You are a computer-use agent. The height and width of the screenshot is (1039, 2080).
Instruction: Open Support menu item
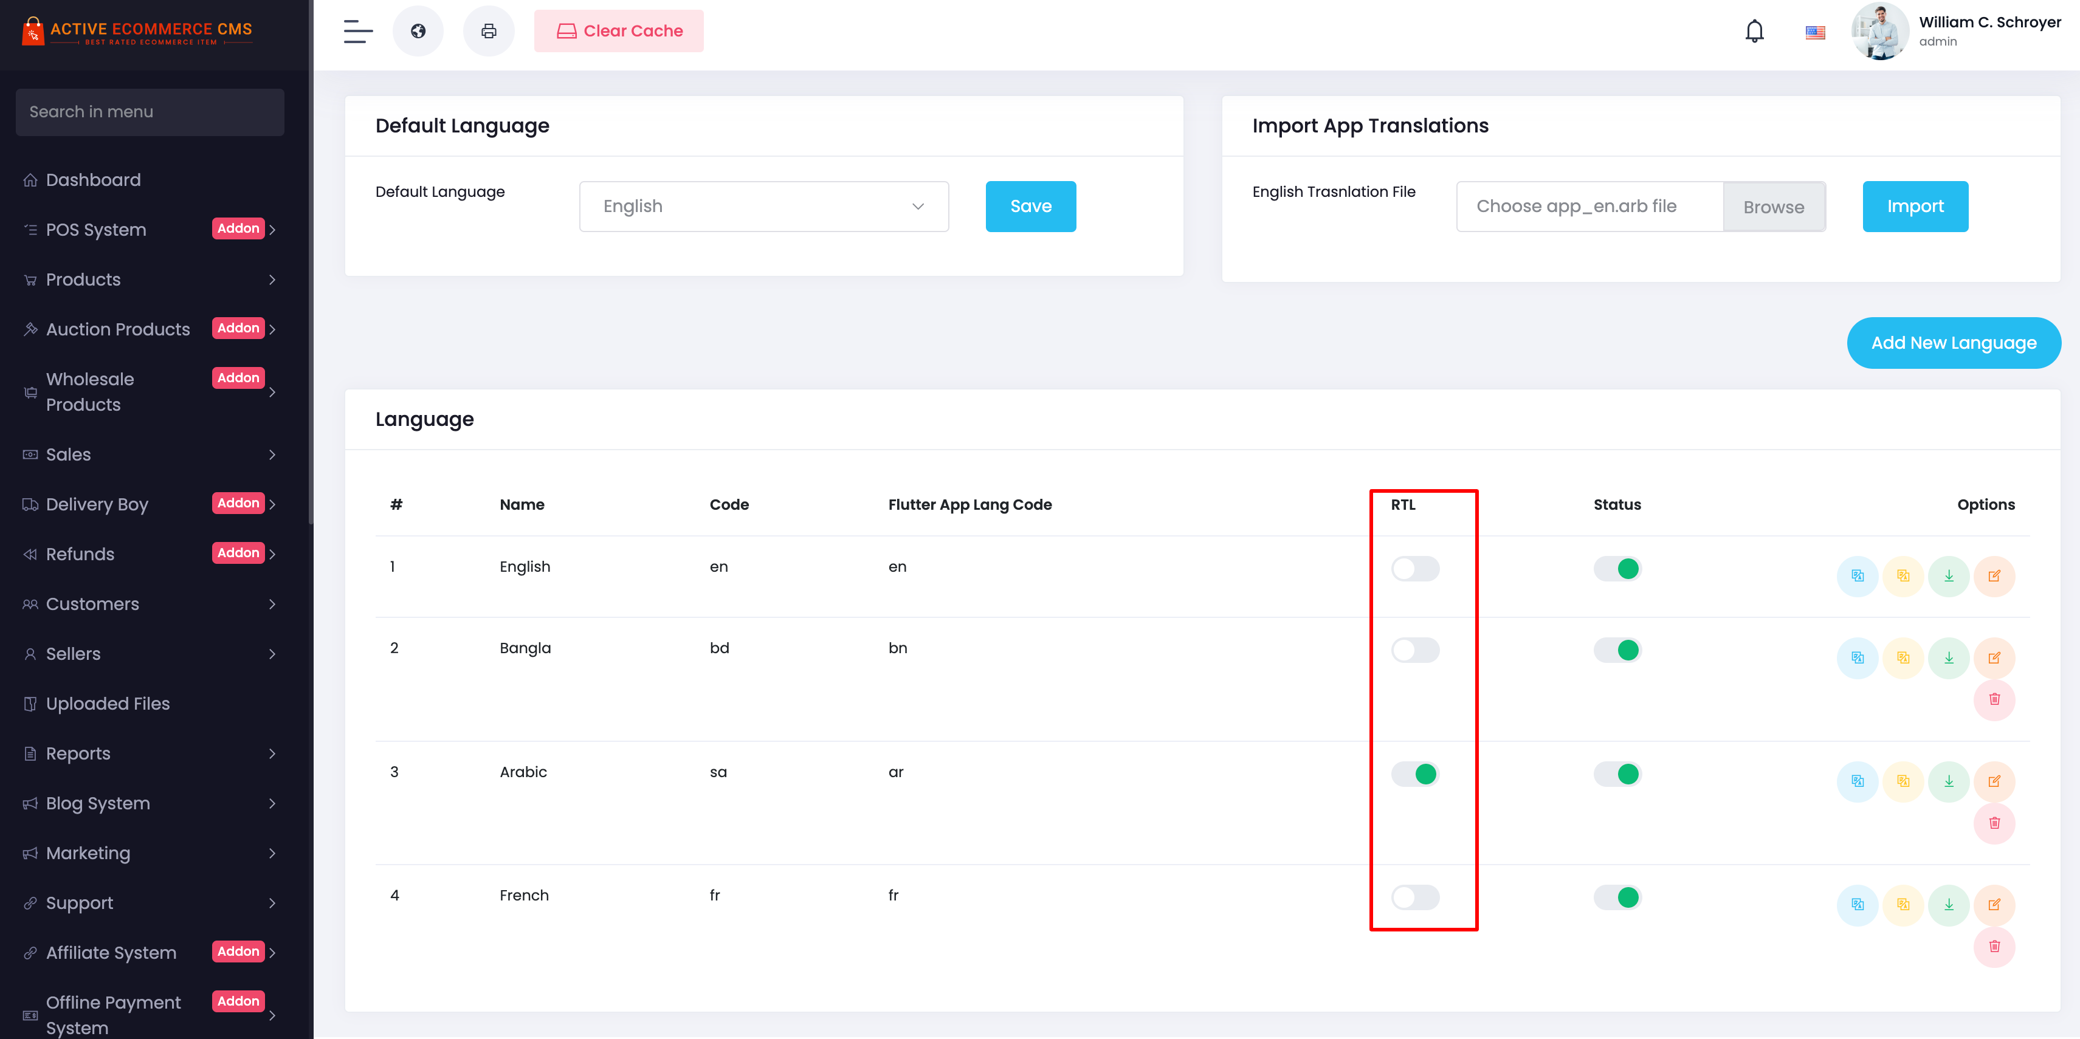click(x=150, y=902)
